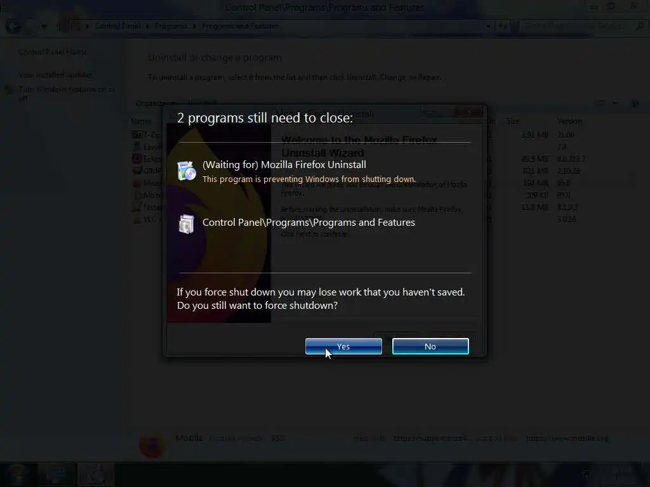Open the view options dropdown arrow
The height and width of the screenshot is (487, 650).
click(615, 103)
